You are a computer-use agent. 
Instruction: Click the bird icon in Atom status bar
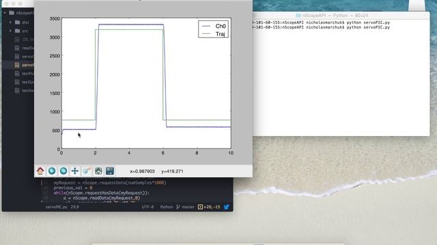tap(226, 207)
